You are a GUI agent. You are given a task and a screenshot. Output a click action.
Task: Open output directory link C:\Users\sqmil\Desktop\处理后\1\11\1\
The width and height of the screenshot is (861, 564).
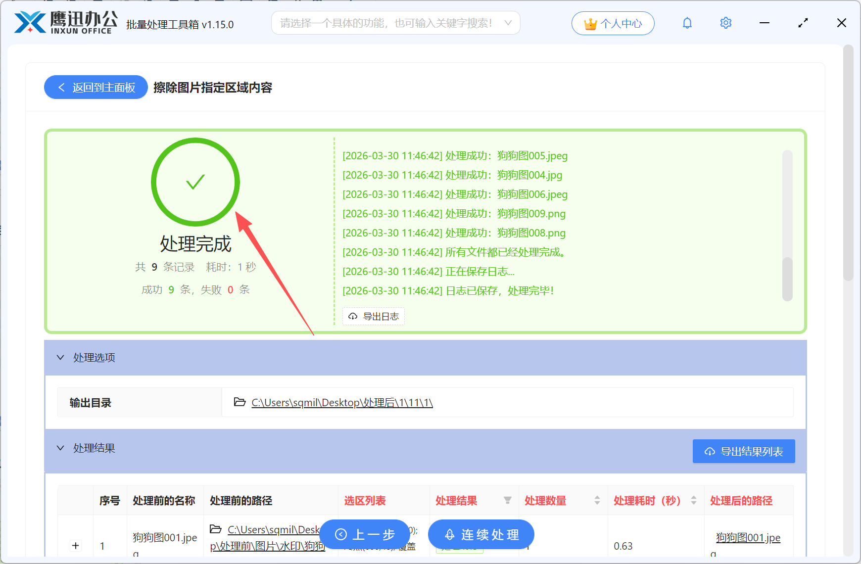[341, 402]
